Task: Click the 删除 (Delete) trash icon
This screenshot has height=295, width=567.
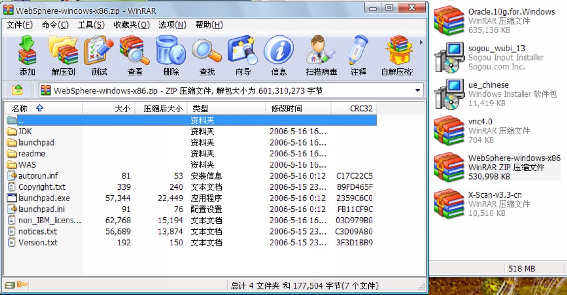Action: click(170, 54)
